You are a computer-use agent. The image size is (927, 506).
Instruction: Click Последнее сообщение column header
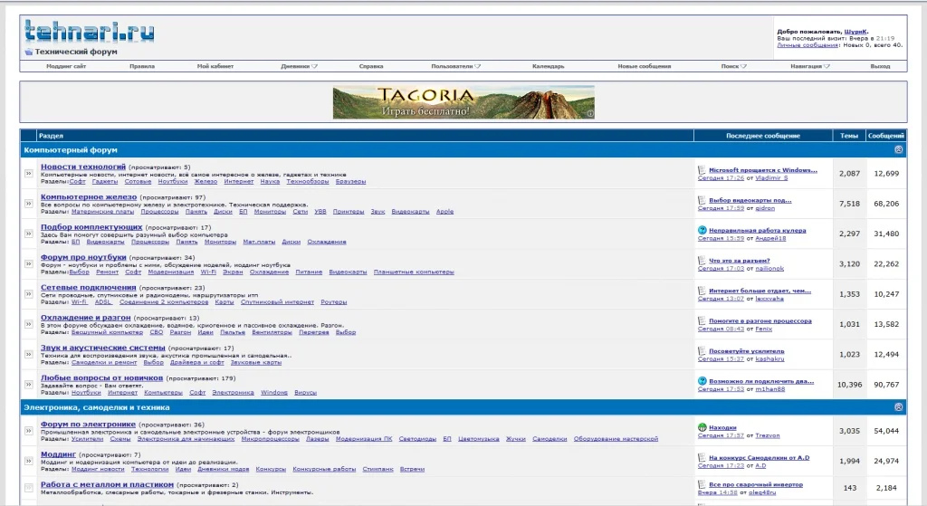click(x=762, y=136)
